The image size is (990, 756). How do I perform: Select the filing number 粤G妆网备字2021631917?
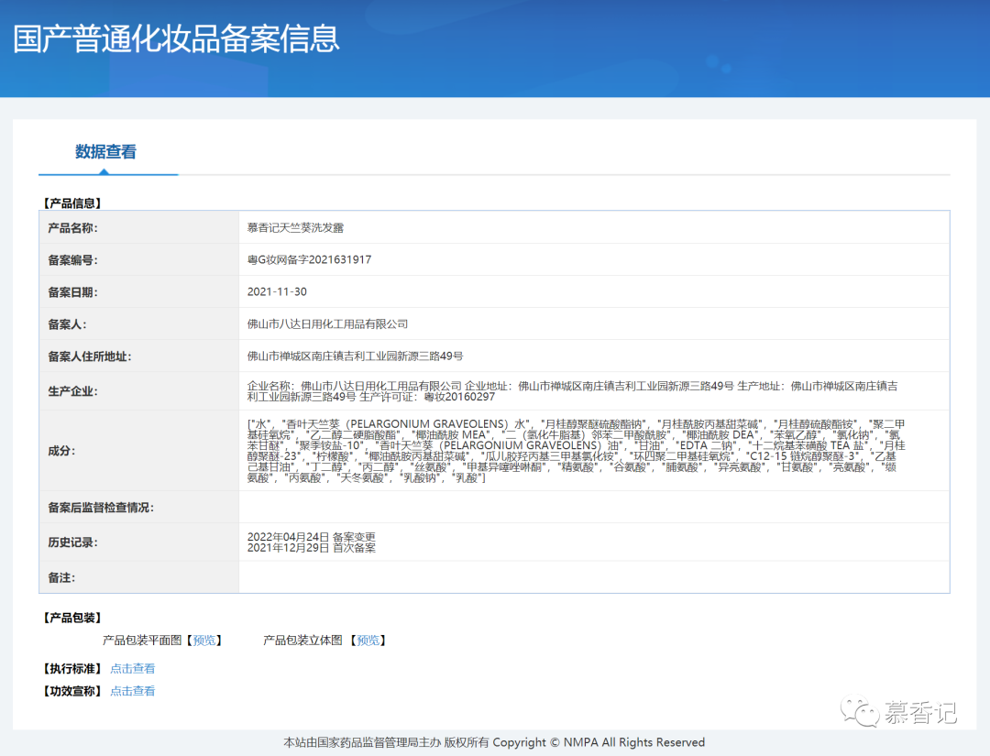(310, 260)
